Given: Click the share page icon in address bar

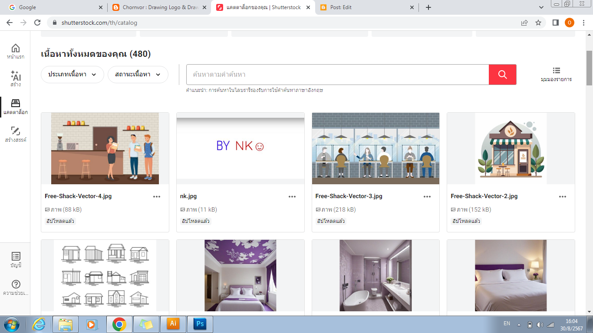Looking at the screenshot, I should [524, 23].
